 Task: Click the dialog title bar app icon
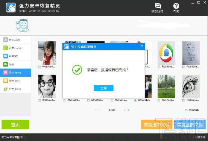point(67,47)
